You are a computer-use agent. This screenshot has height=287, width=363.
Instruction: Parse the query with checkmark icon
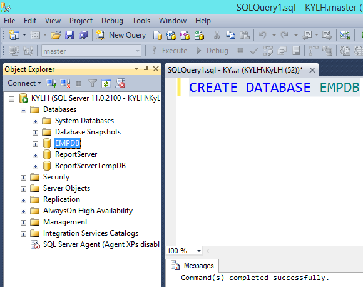point(254,51)
